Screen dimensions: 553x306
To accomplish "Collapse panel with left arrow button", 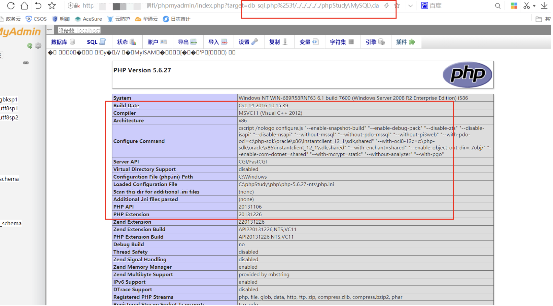I will pos(50,30).
